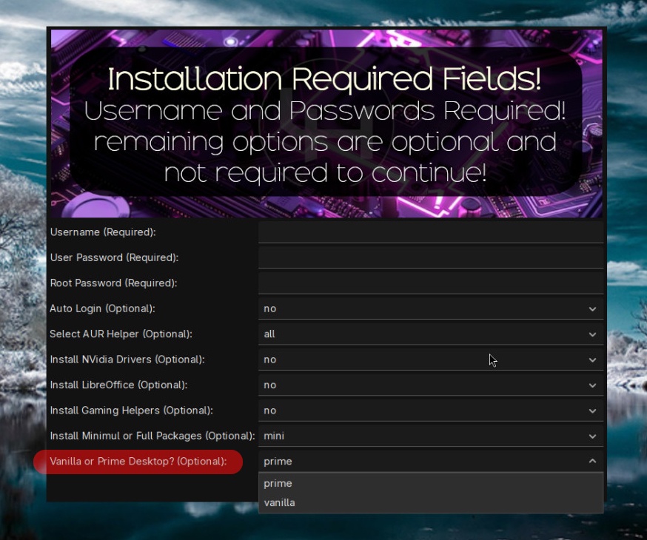Focus the User Password input field
This screenshot has width=647, height=540.
click(x=430, y=257)
